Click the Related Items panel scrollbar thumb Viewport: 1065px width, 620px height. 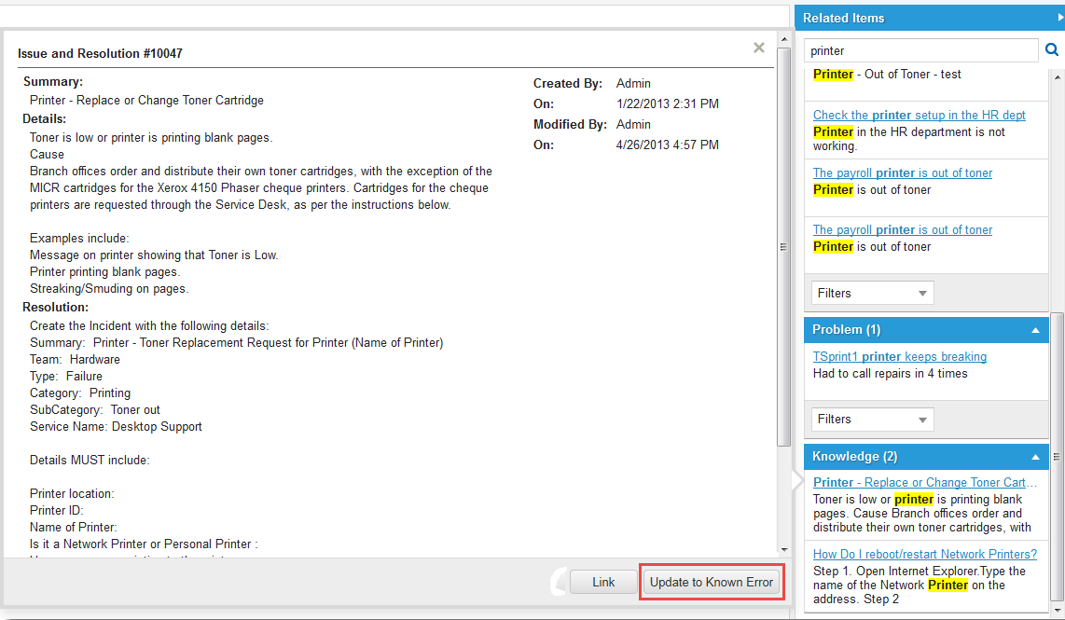pyautogui.click(x=1057, y=457)
